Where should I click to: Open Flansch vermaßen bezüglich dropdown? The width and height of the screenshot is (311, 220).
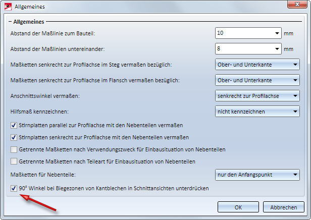tap(257, 80)
